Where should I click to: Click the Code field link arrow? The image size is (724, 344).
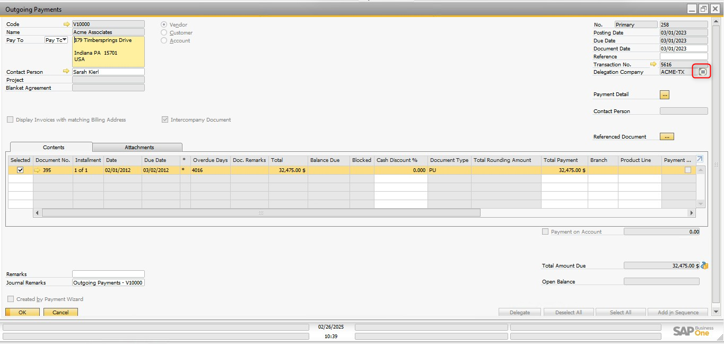point(66,24)
